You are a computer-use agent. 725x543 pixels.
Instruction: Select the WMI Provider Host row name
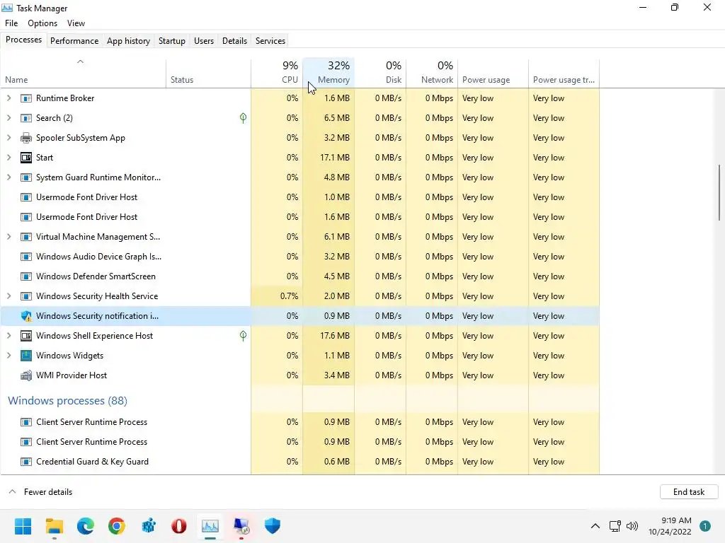72,375
